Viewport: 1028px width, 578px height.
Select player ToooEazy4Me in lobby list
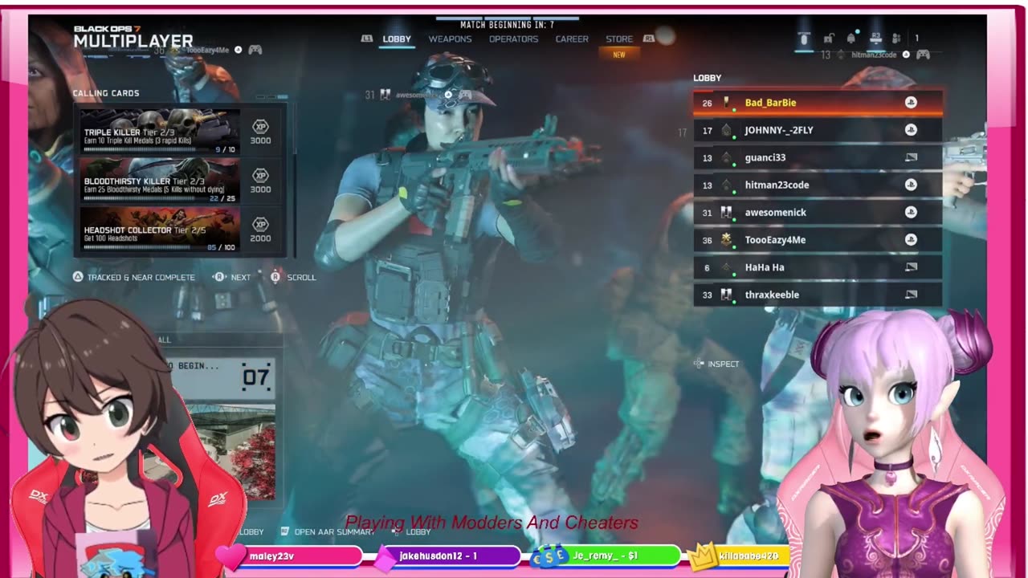tap(818, 239)
